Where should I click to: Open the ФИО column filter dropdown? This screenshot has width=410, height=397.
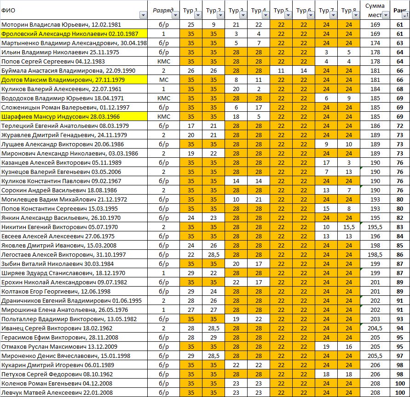(143, 16)
